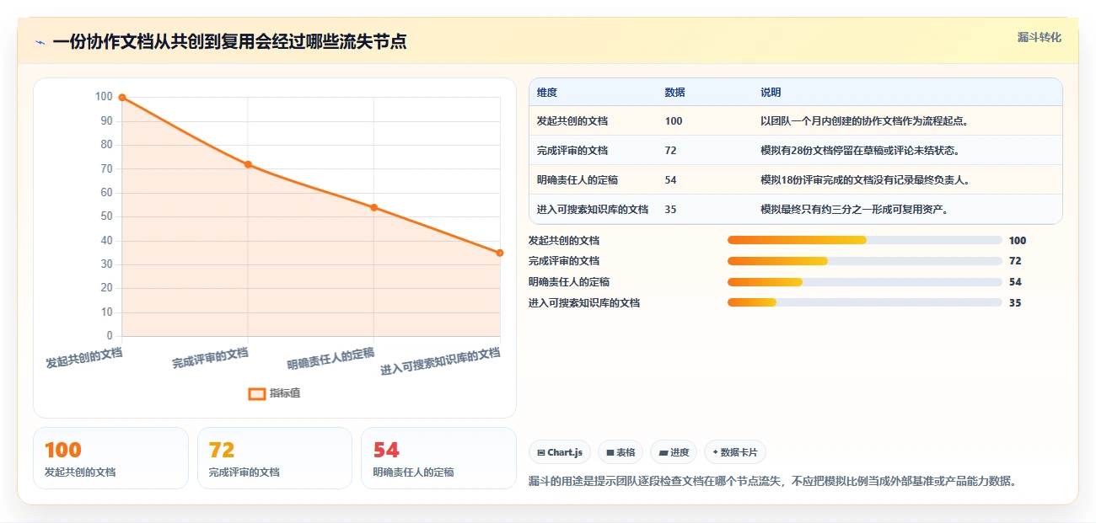Open the stat card showing 54 明确责任人的定稿
This screenshot has width=1096, height=523.
click(438, 458)
